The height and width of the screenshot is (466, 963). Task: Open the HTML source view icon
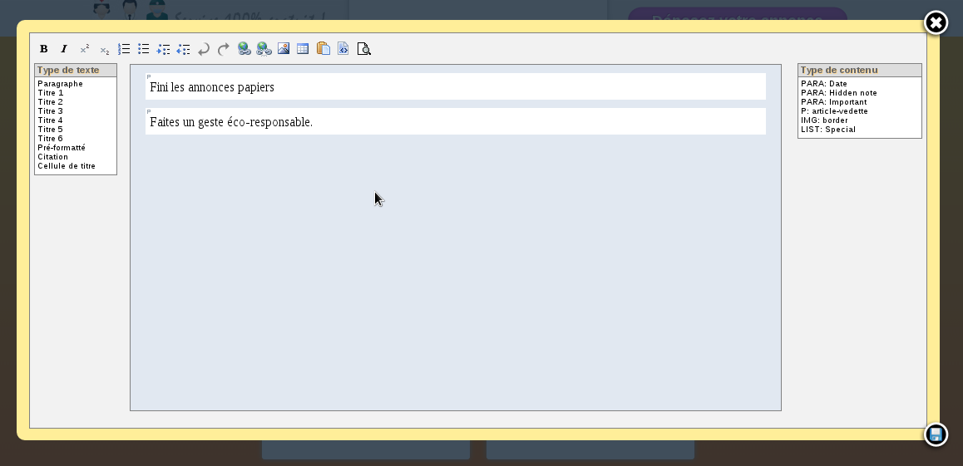(343, 49)
